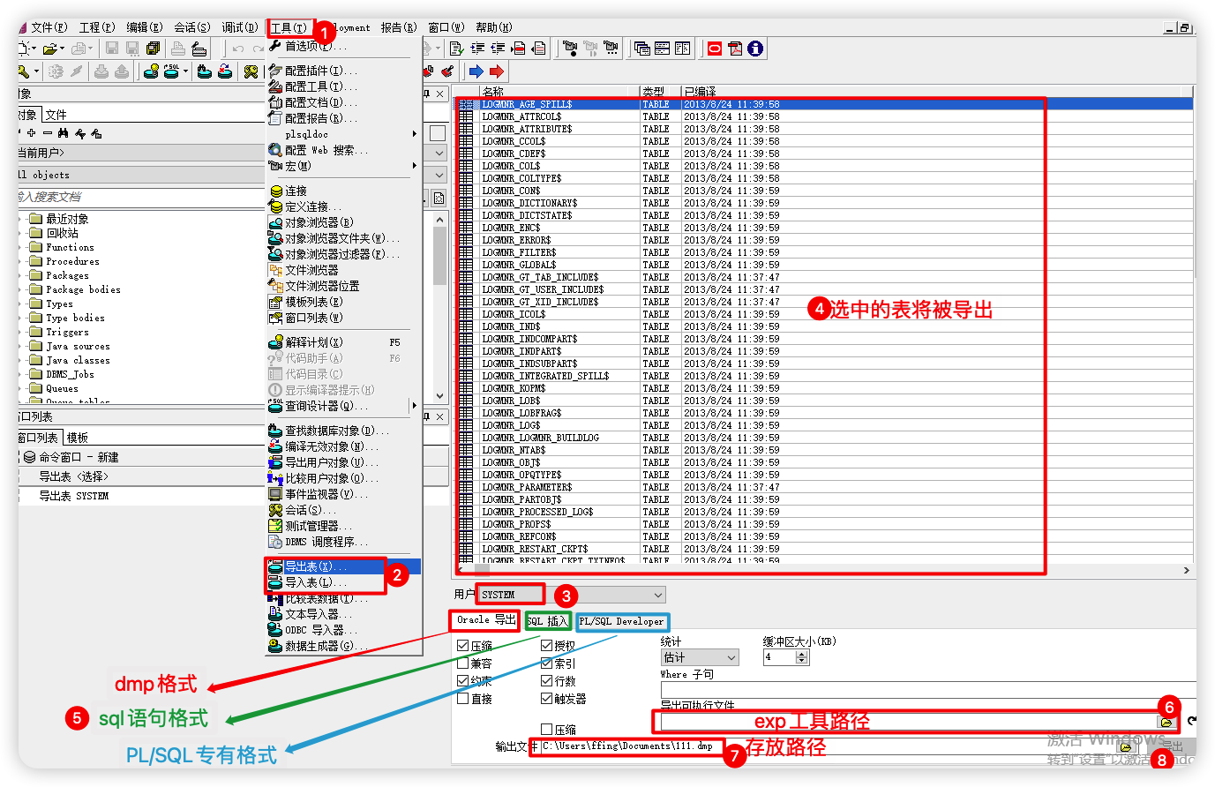
Task: Enable the 兼容 checkbox
Action: [x=463, y=663]
